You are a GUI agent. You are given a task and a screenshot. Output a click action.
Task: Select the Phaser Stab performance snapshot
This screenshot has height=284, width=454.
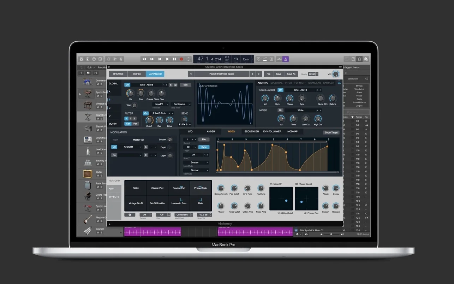pos(201,188)
